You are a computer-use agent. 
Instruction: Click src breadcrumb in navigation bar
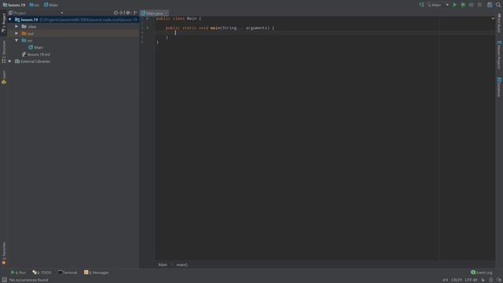click(35, 5)
